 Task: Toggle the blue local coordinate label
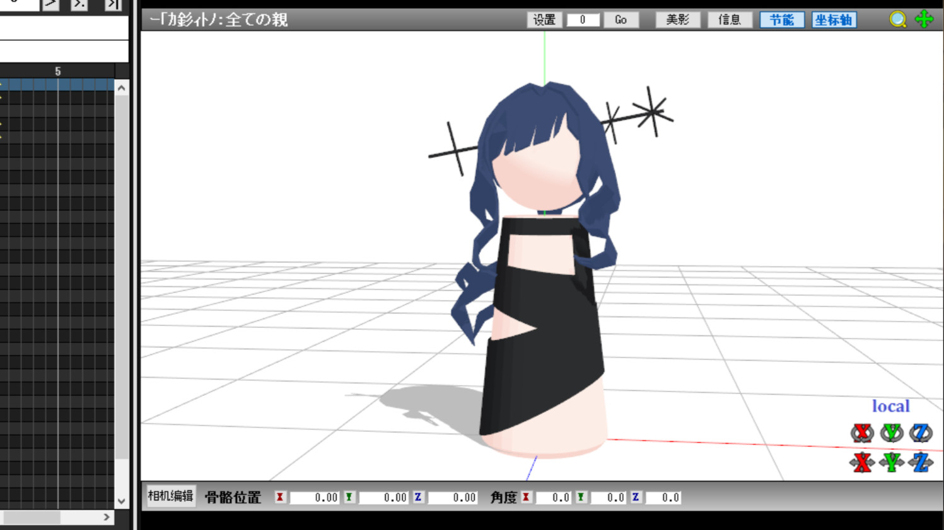click(890, 407)
